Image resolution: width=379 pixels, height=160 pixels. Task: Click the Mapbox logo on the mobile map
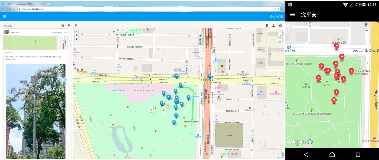coord(298,142)
